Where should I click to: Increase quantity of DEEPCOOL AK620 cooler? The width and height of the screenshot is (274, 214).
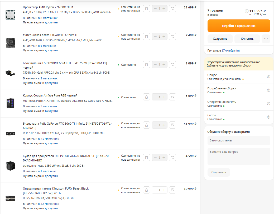coord(164,157)
